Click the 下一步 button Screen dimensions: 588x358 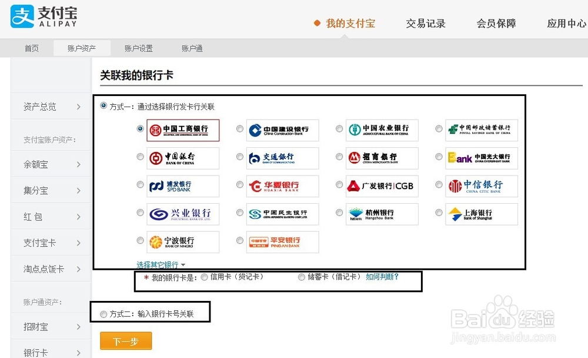pos(125,340)
